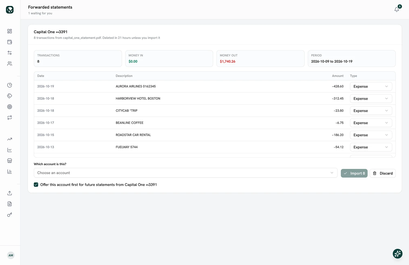Click the 2026-10-15 date cell
409x265 pixels.
(46, 135)
